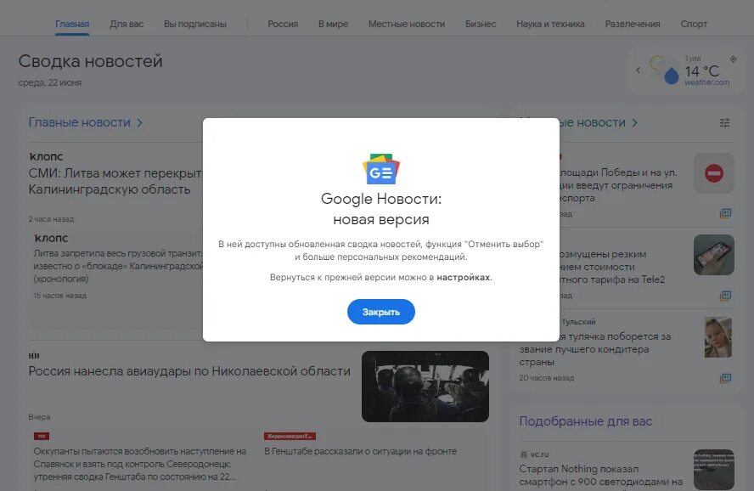Expand local news section chevron arrow

(635, 123)
